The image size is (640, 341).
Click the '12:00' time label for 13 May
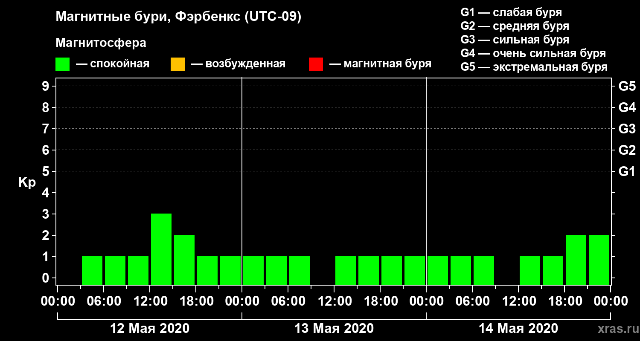[334, 301]
